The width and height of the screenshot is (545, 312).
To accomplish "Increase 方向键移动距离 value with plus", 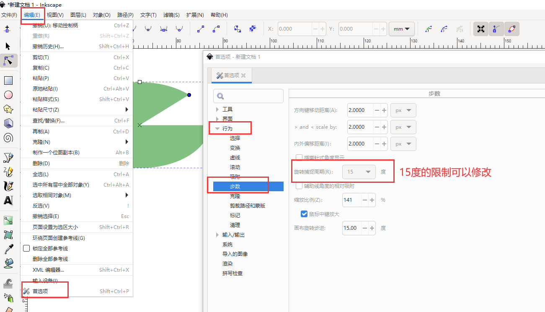I will (x=384, y=110).
